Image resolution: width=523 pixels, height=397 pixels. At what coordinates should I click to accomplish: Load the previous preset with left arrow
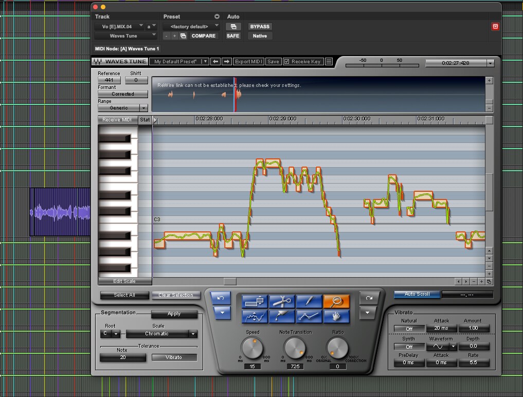(x=215, y=61)
